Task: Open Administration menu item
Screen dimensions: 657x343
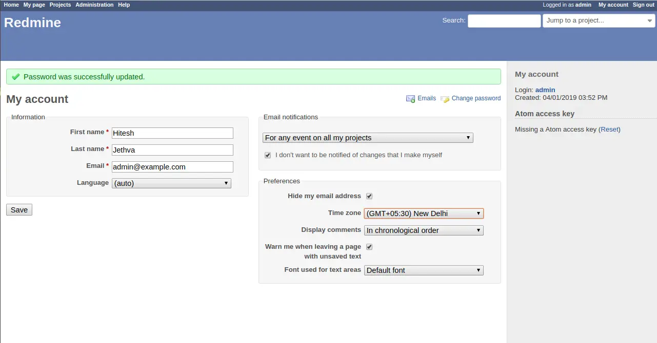Action: pyautogui.click(x=94, y=5)
